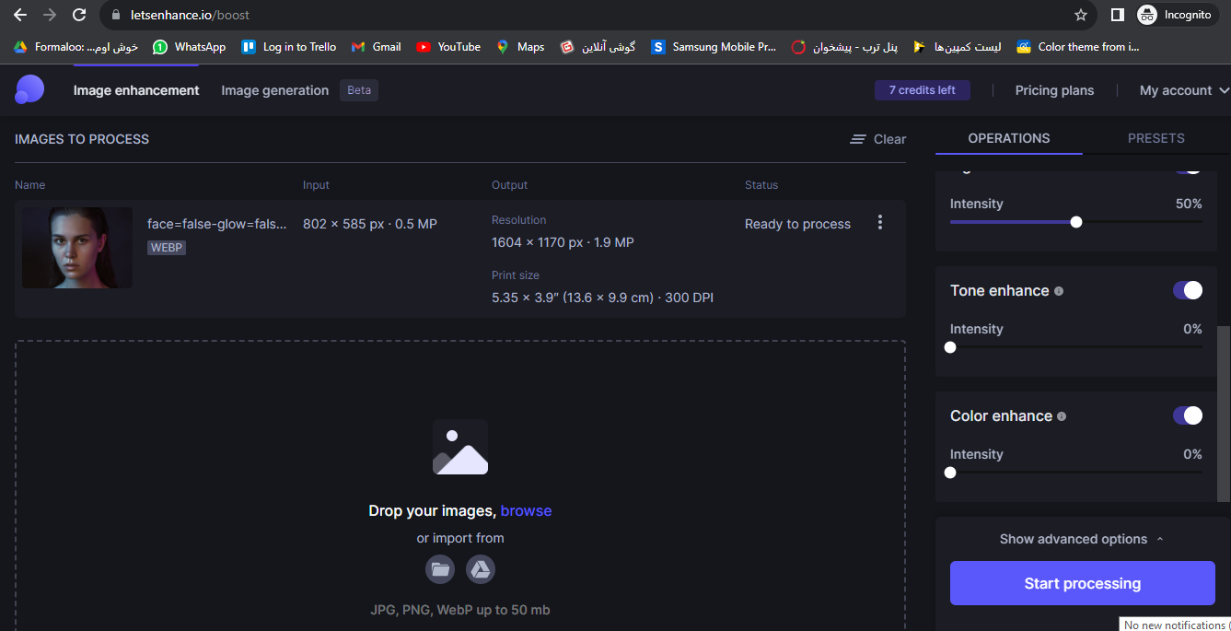Viewport: 1231px width, 631px height.
Task: Click the Tone enhance info icon
Action: tap(1059, 291)
